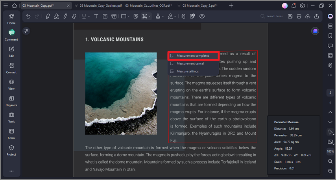Click the right sidebar more options dots
The image size is (336, 180).
coord(330,75)
